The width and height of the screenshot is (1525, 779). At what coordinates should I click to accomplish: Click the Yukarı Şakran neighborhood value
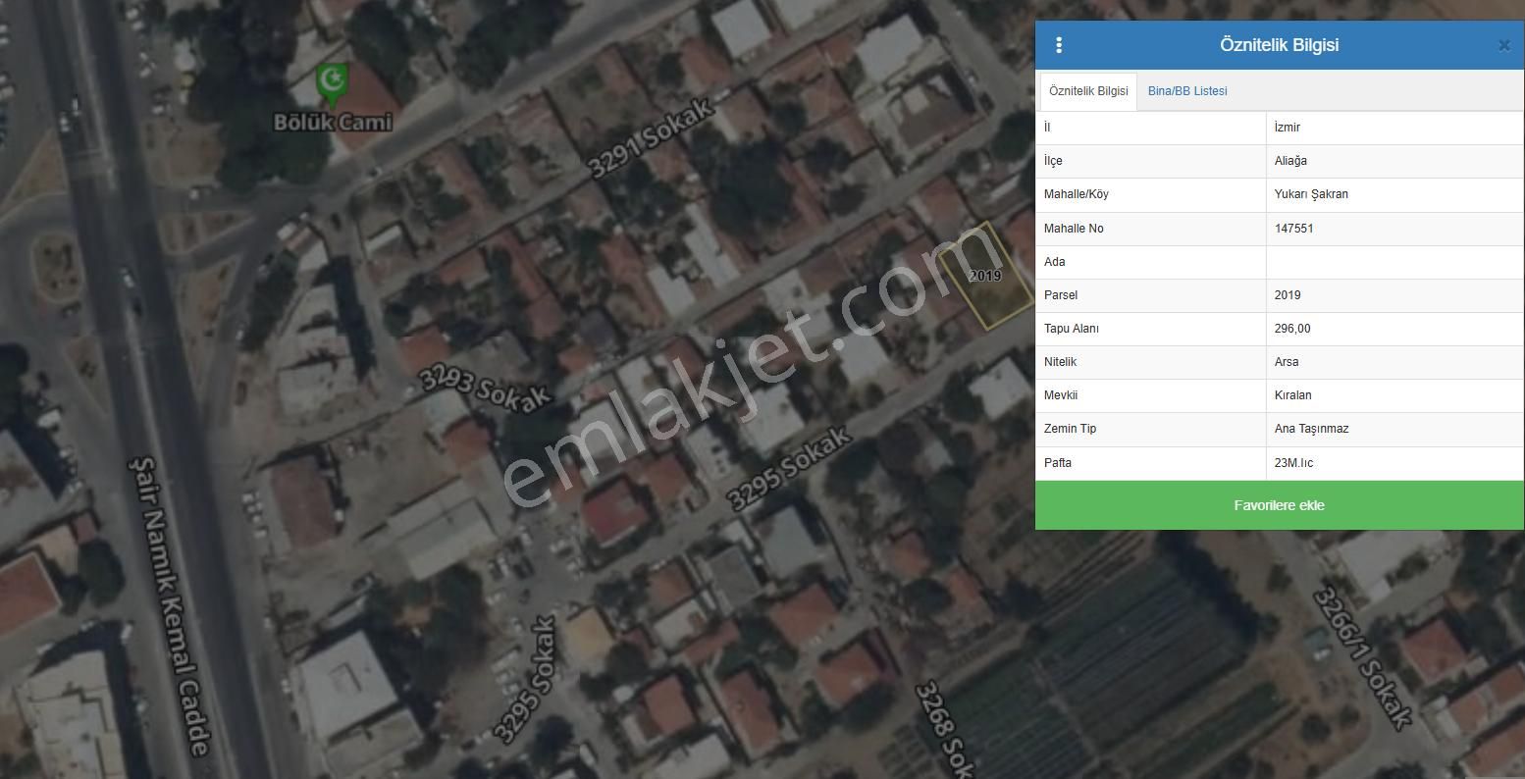[x=1310, y=194]
